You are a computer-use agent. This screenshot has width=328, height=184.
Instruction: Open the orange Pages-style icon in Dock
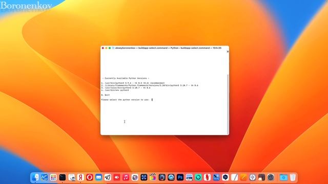click(243, 177)
